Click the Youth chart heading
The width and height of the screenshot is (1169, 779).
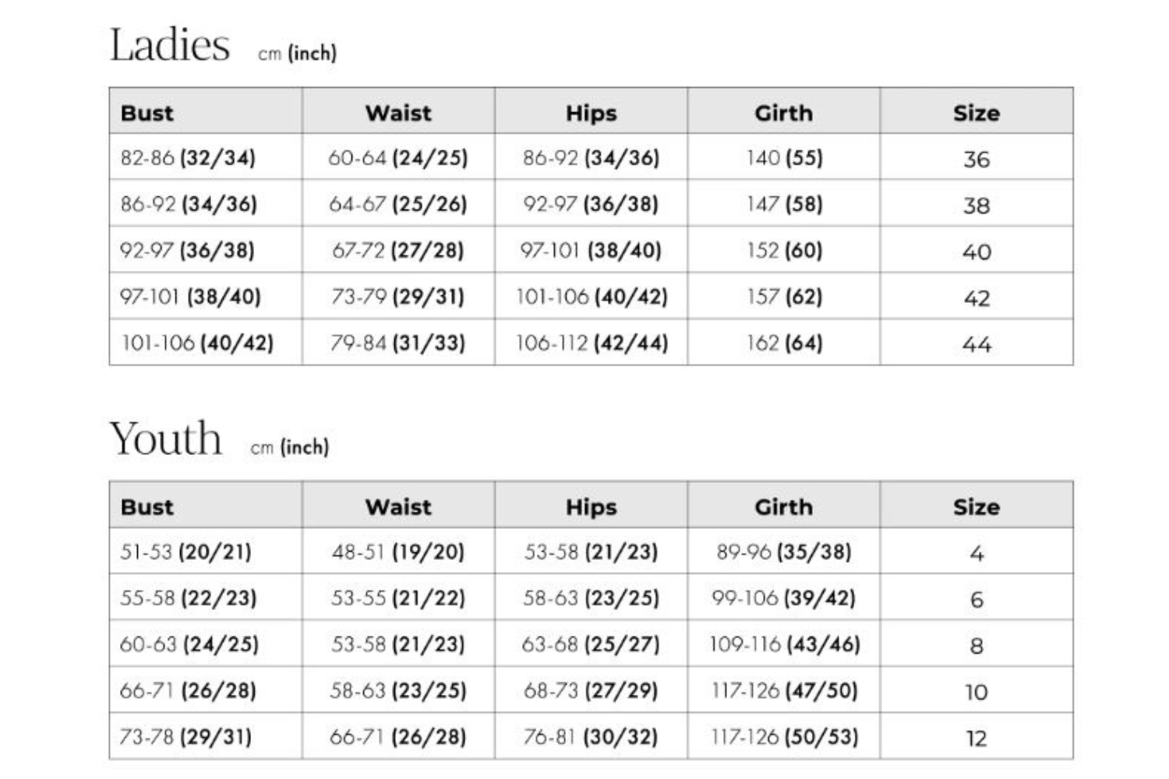[x=166, y=439]
